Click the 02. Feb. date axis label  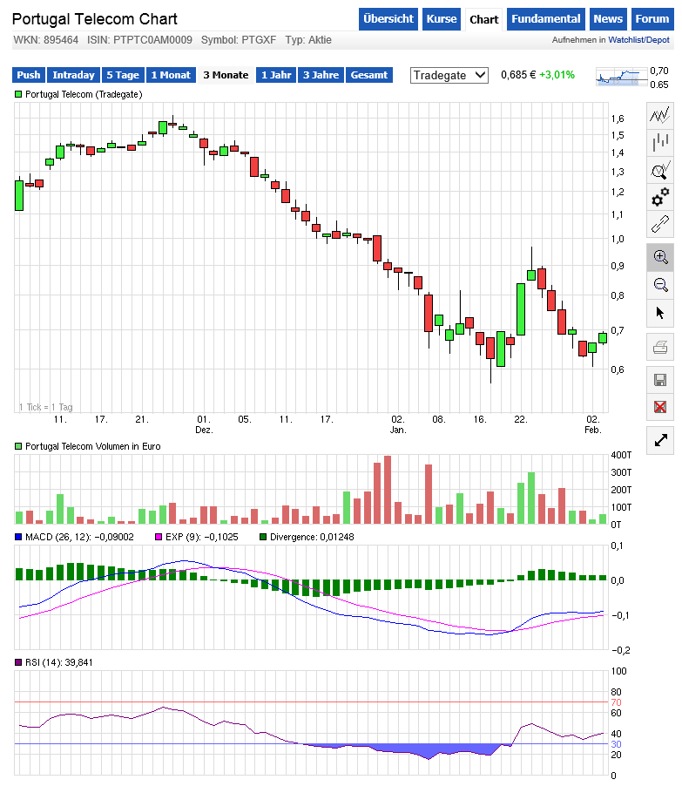click(592, 424)
